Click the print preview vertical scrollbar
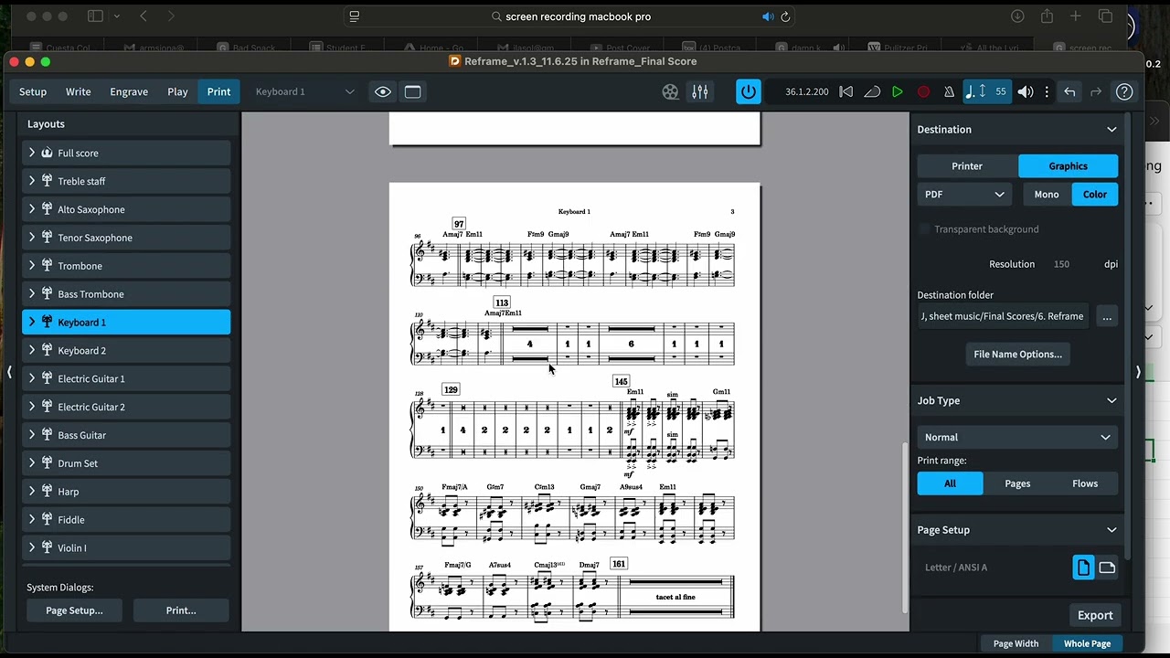 pos(905,527)
